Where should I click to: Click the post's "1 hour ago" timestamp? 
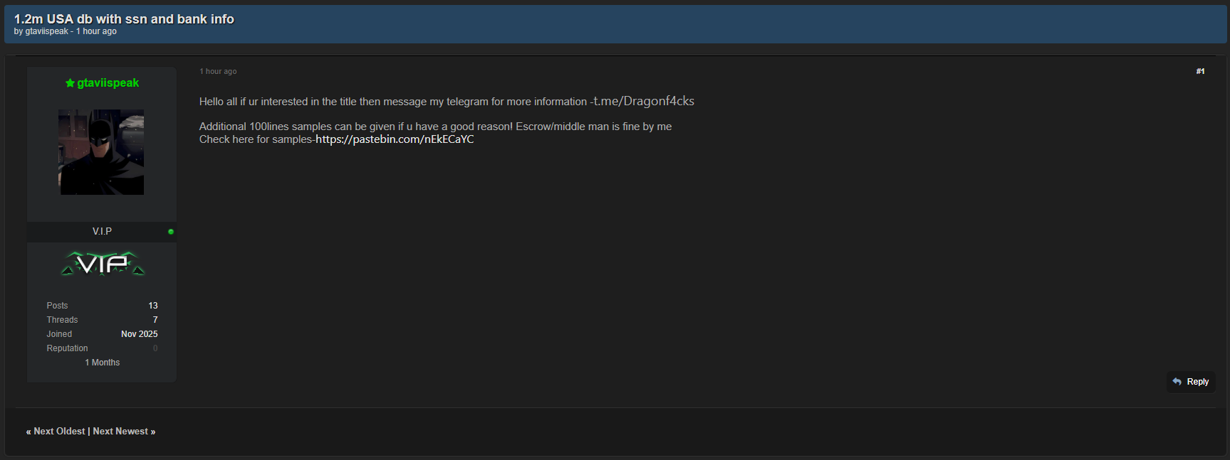[218, 71]
